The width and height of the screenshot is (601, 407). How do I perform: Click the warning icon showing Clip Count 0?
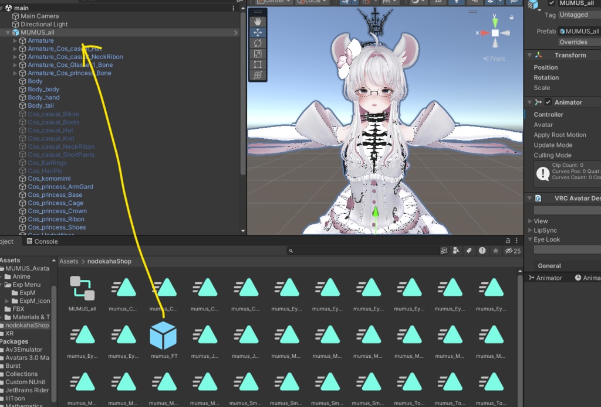click(x=543, y=172)
